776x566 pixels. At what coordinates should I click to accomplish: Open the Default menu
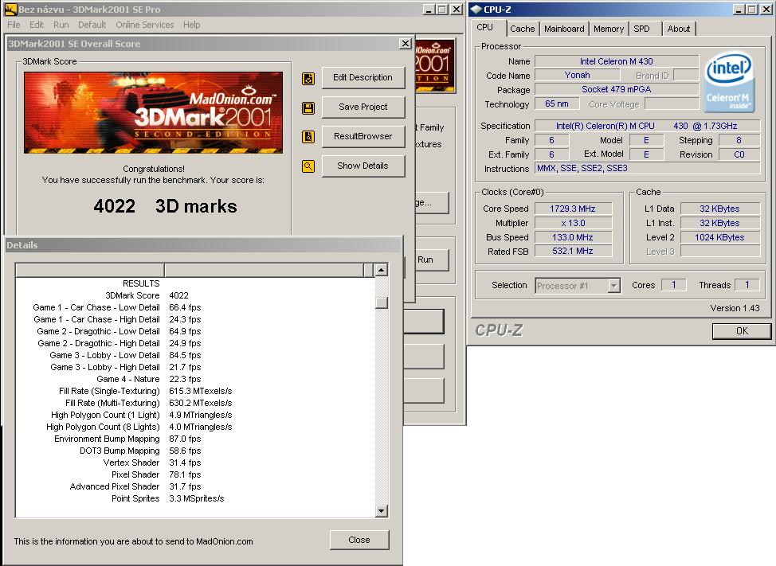pos(92,25)
